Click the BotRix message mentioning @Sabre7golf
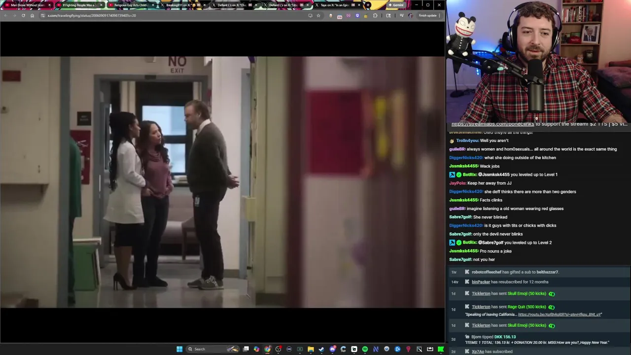Screen dimensions: 631x355 click(500, 243)
